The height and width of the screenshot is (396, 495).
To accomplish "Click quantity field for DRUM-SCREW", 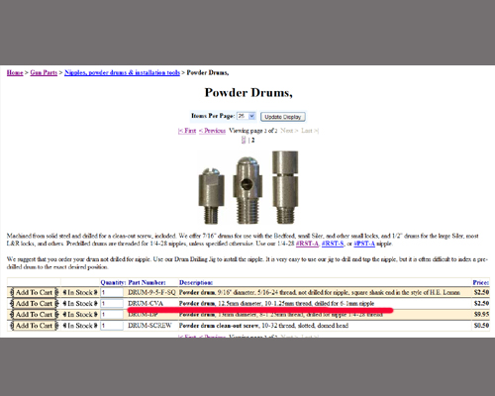I will pyautogui.click(x=112, y=326).
